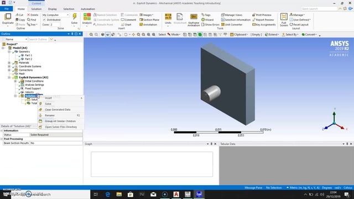The image size is (354, 199).
Task: Click Reset Layout
Action: (x=299, y=24)
